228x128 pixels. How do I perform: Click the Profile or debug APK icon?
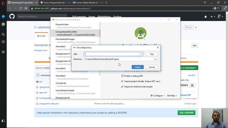(122, 76)
